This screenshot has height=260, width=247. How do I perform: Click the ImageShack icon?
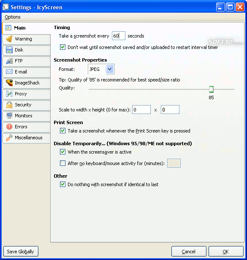click(x=9, y=83)
